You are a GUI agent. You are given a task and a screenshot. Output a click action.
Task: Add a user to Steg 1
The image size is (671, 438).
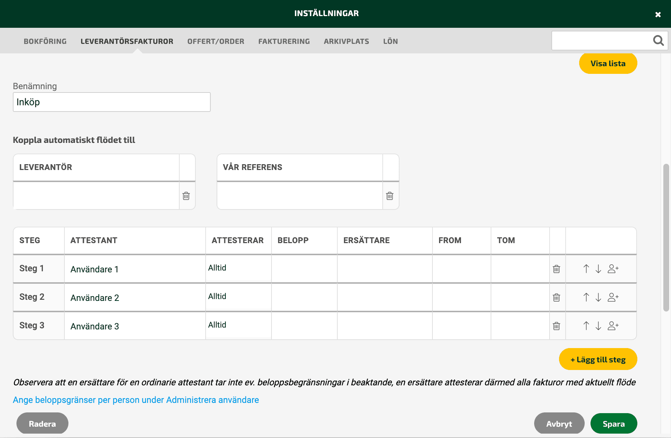(x=613, y=269)
